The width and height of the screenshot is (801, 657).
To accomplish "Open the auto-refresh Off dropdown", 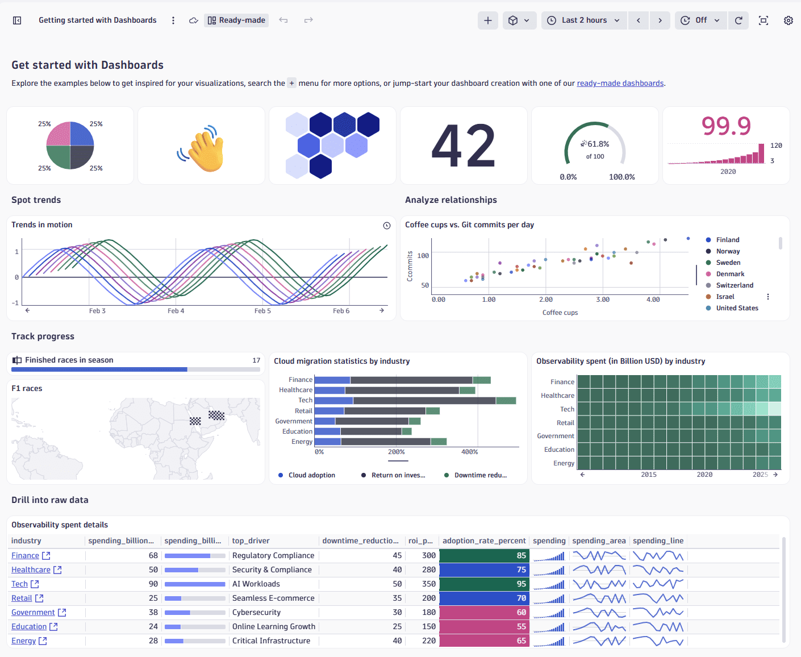I will tap(701, 20).
